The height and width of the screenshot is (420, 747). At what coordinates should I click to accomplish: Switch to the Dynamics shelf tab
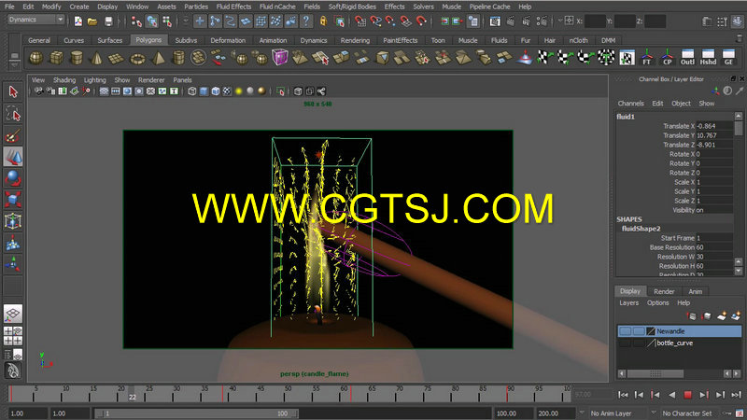314,40
